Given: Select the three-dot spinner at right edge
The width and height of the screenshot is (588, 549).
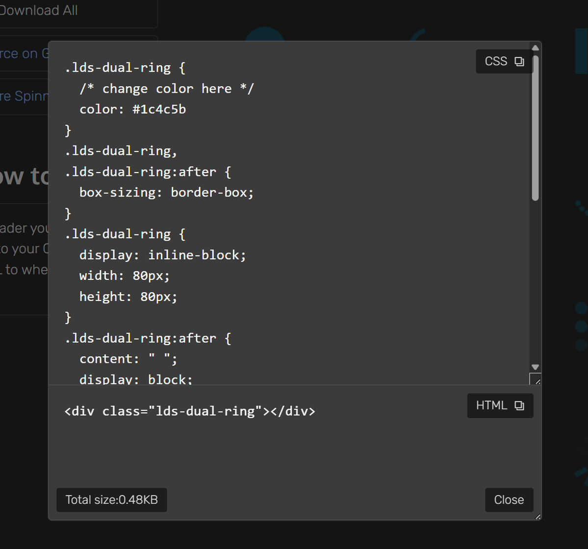Looking at the screenshot, I should pyautogui.click(x=582, y=326).
